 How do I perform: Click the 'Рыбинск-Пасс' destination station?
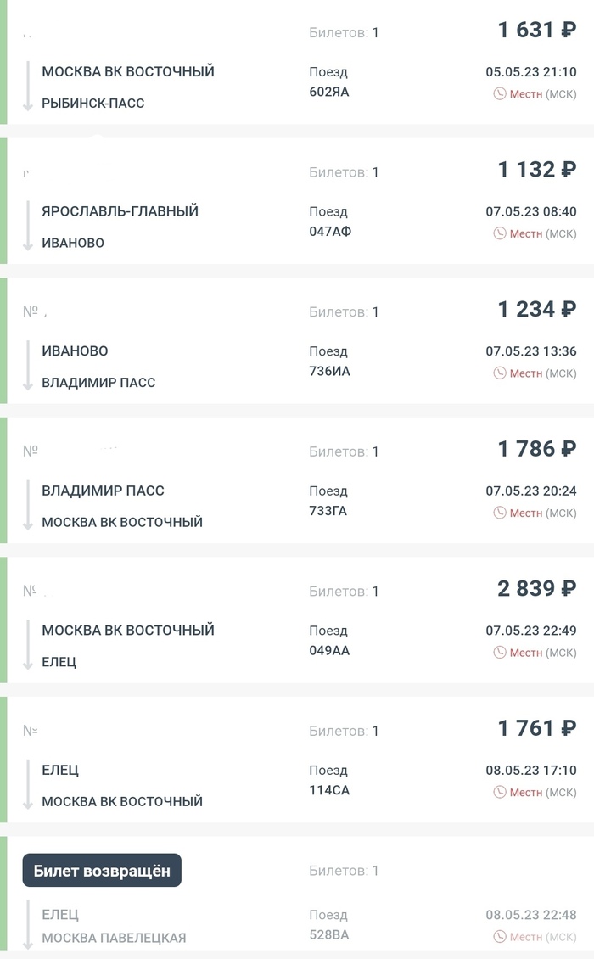point(93,104)
